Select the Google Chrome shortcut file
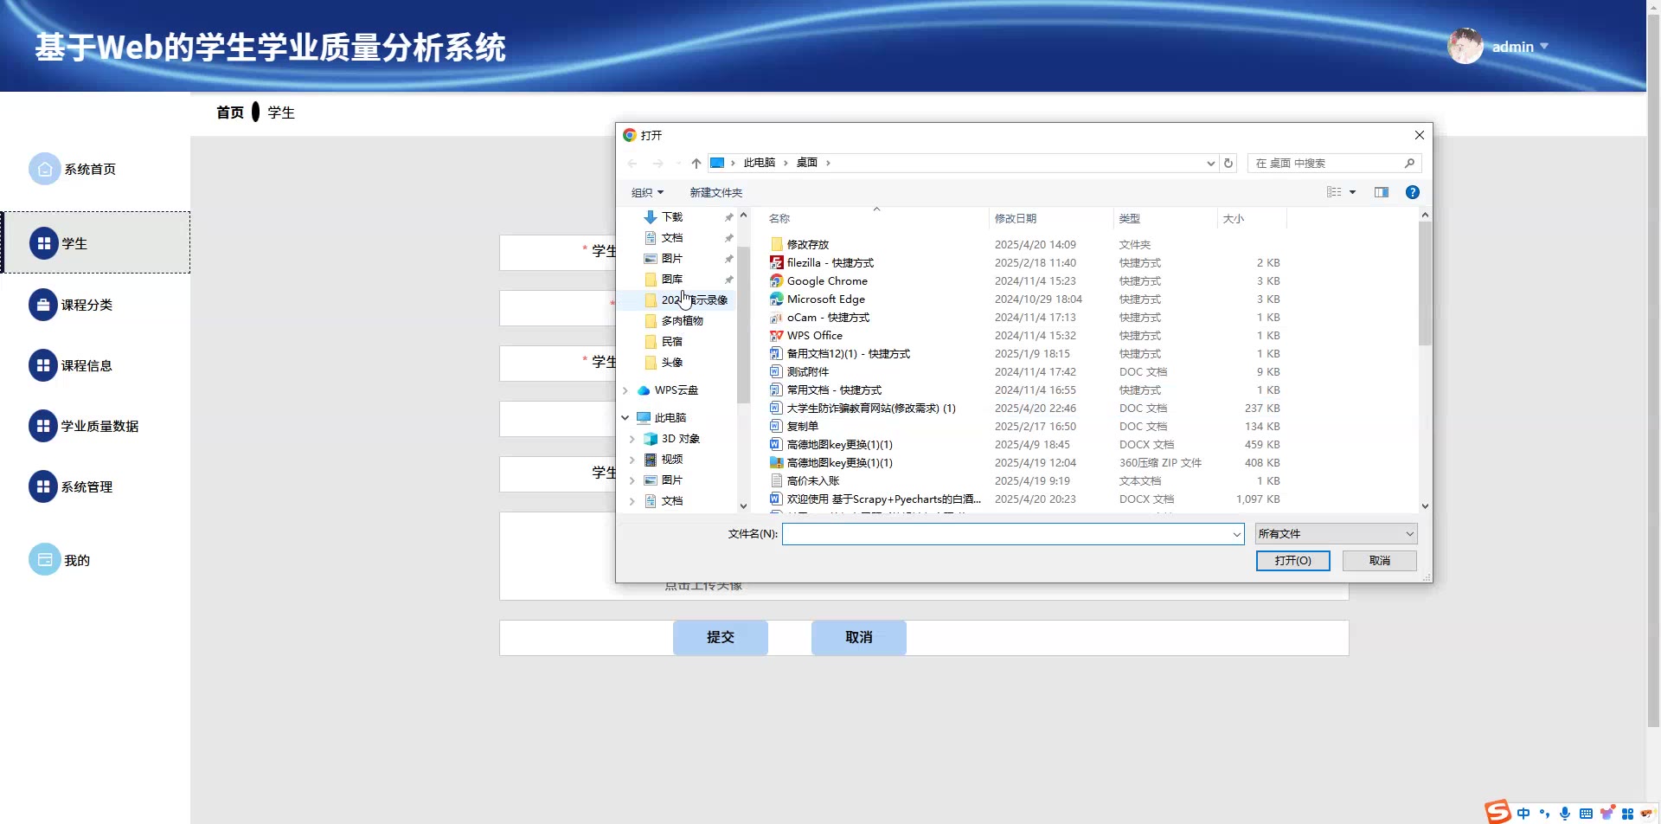 pos(826,281)
